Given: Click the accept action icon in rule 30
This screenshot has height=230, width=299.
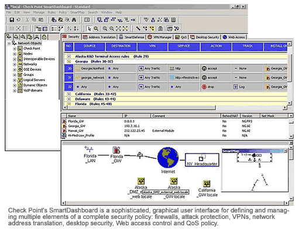Looking at the screenshot, I should 204,68.
